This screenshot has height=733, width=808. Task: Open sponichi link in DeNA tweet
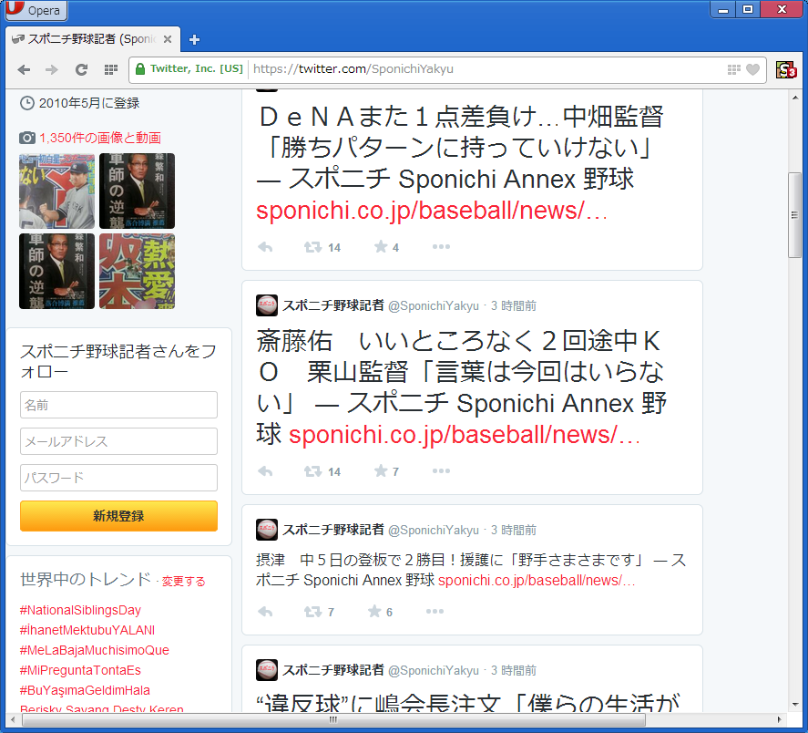(432, 211)
